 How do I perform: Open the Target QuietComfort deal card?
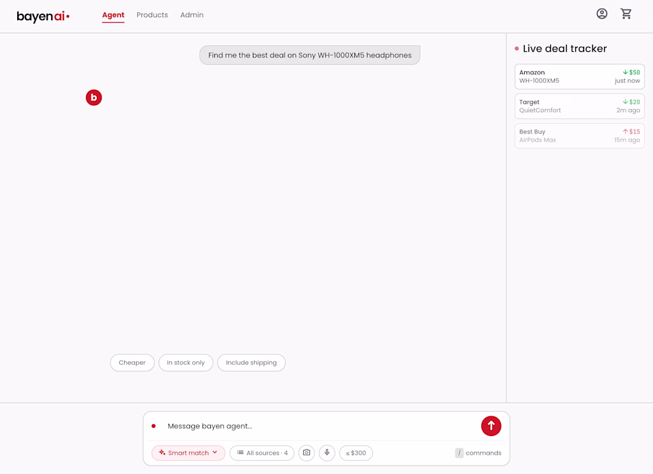click(579, 106)
